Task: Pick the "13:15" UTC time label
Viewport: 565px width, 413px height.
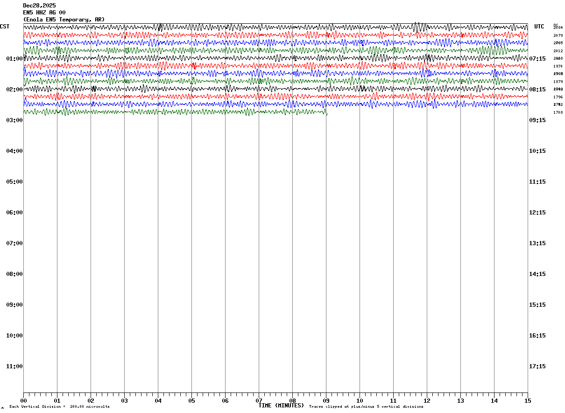Action: [x=537, y=243]
